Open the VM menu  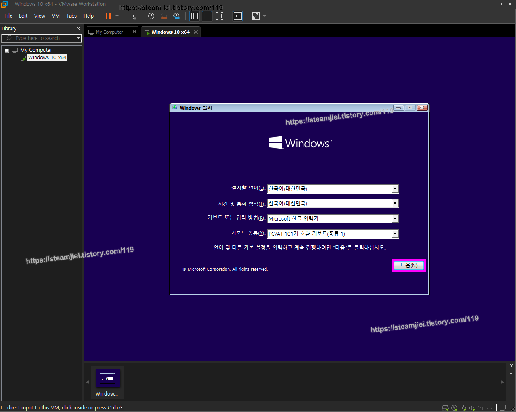pos(56,16)
